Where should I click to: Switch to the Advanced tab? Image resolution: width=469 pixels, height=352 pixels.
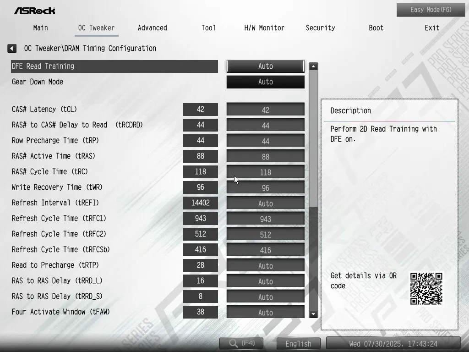152,28
